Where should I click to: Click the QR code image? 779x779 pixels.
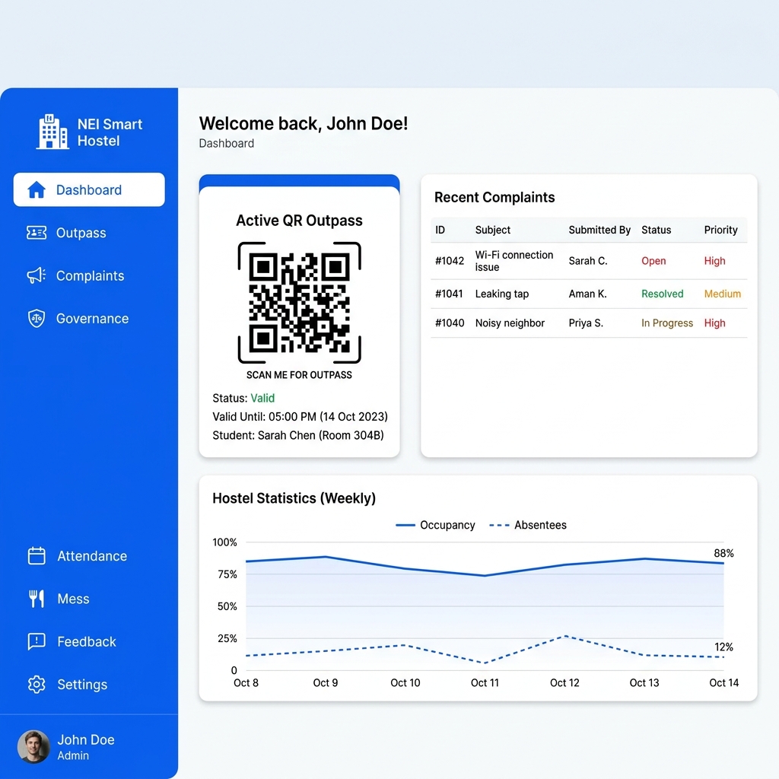click(x=299, y=303)
